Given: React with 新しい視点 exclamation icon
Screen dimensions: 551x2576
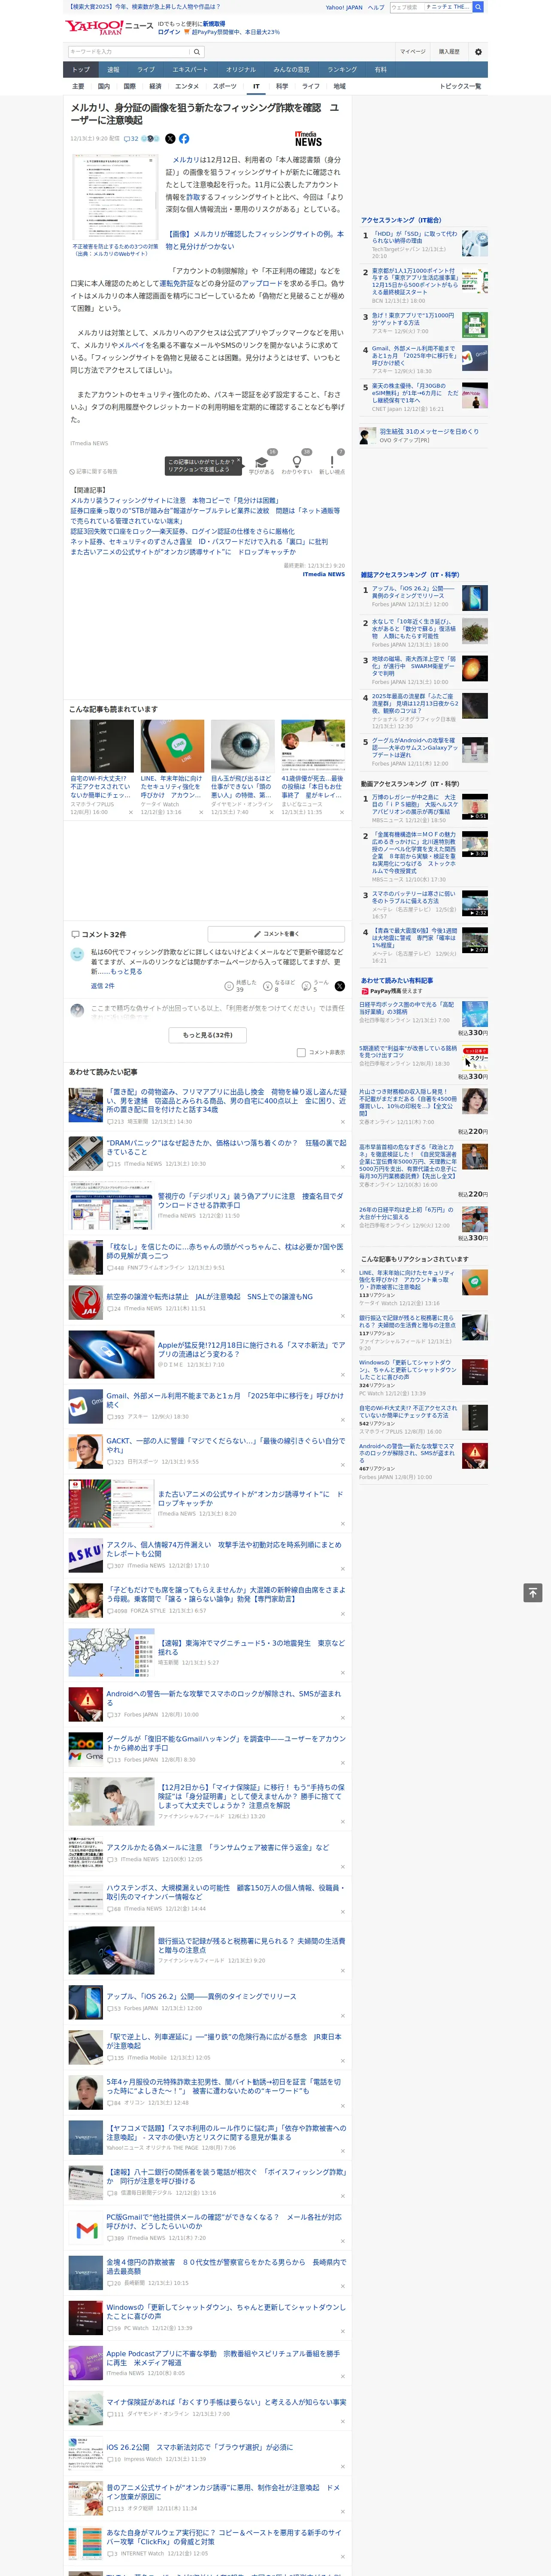Looking at the screenshot, I should 332,463.
